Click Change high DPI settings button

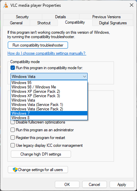(41, 154)
